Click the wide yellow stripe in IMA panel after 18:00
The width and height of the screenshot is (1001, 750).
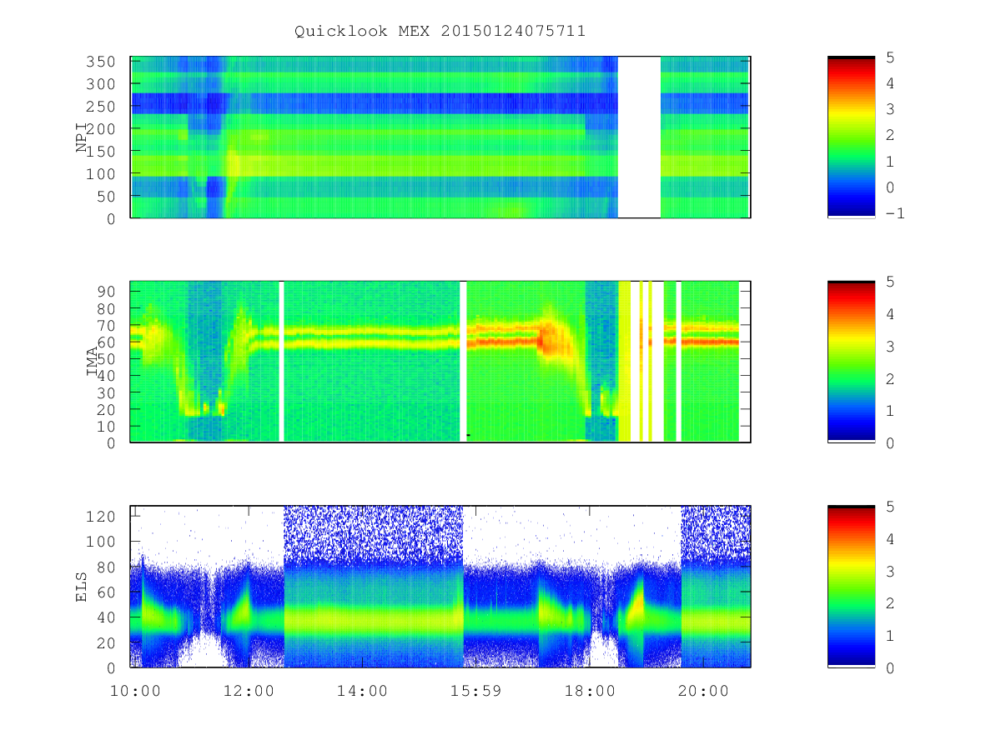(x=624, y=362)
